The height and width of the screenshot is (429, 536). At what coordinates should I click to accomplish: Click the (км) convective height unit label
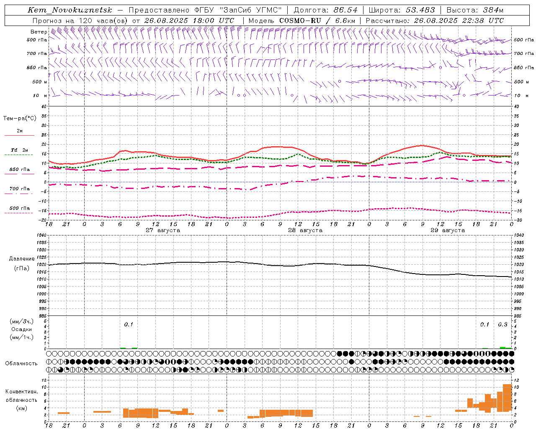22,408
